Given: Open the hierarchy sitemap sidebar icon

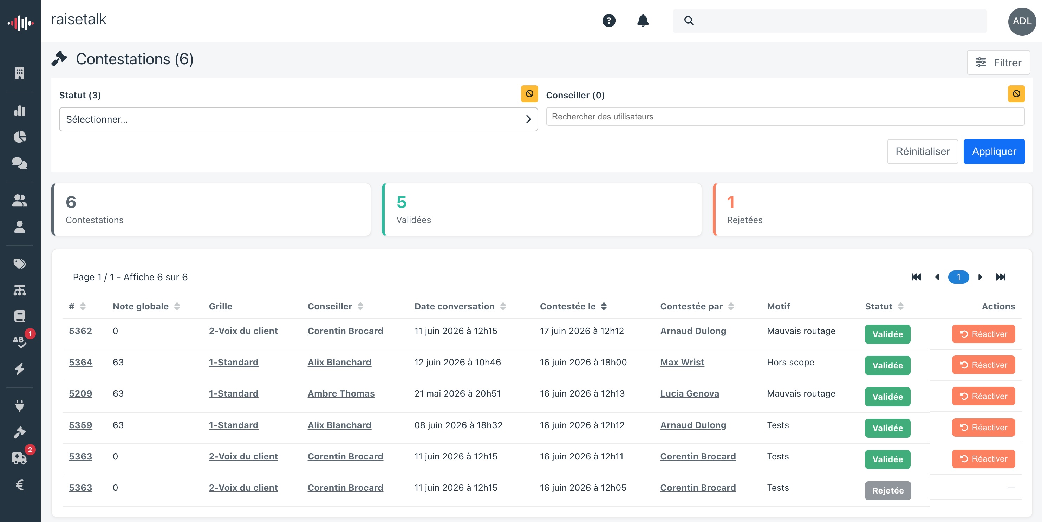Looking at the screenshot, I should [x=19, y=290].
